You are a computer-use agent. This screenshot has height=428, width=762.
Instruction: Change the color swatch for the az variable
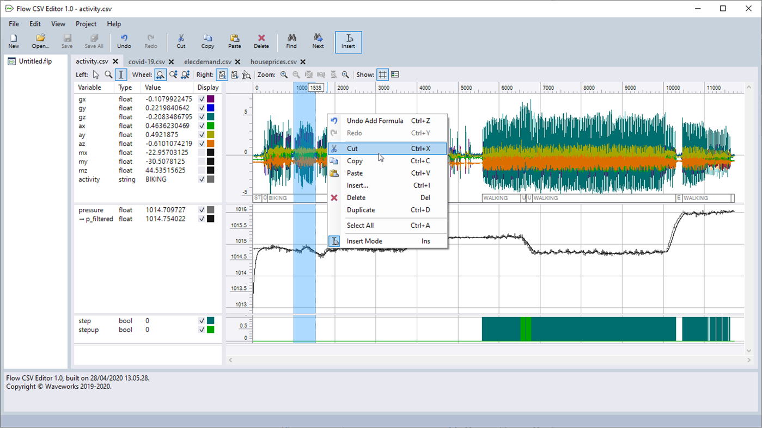click(x=211, y=144)
